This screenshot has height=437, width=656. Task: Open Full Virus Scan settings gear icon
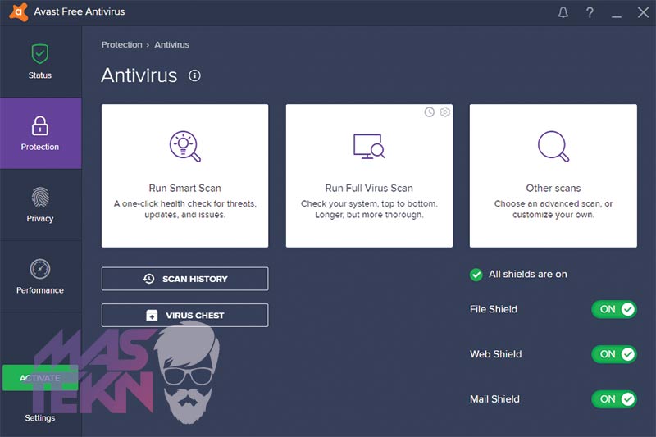pos(445,112)
